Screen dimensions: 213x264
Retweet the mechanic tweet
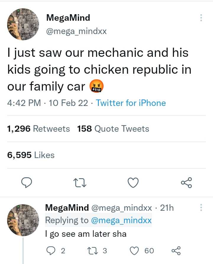80,183
